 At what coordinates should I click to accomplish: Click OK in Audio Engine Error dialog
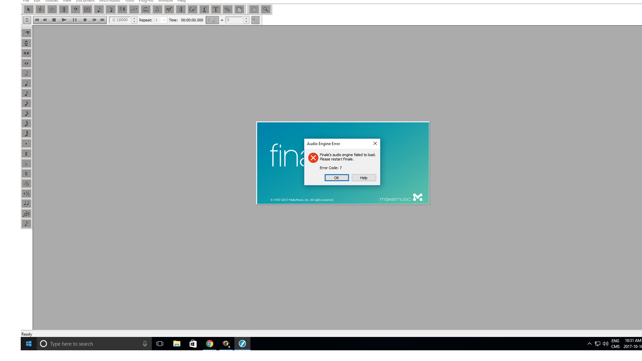336,178
